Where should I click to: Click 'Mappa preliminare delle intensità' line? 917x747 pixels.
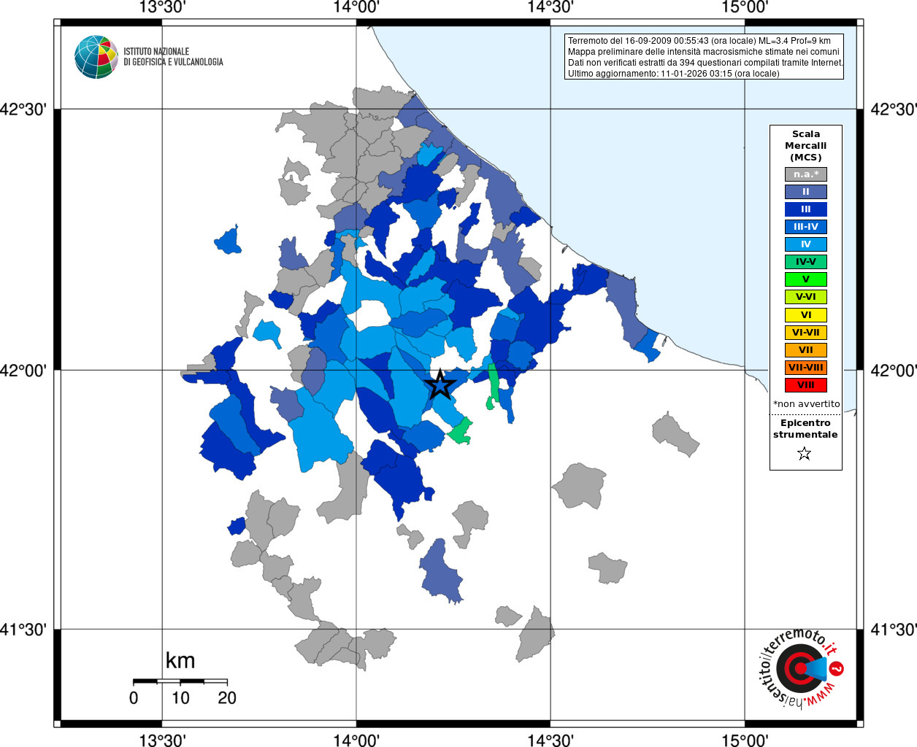pyautogui.click(x=704, y=52)
